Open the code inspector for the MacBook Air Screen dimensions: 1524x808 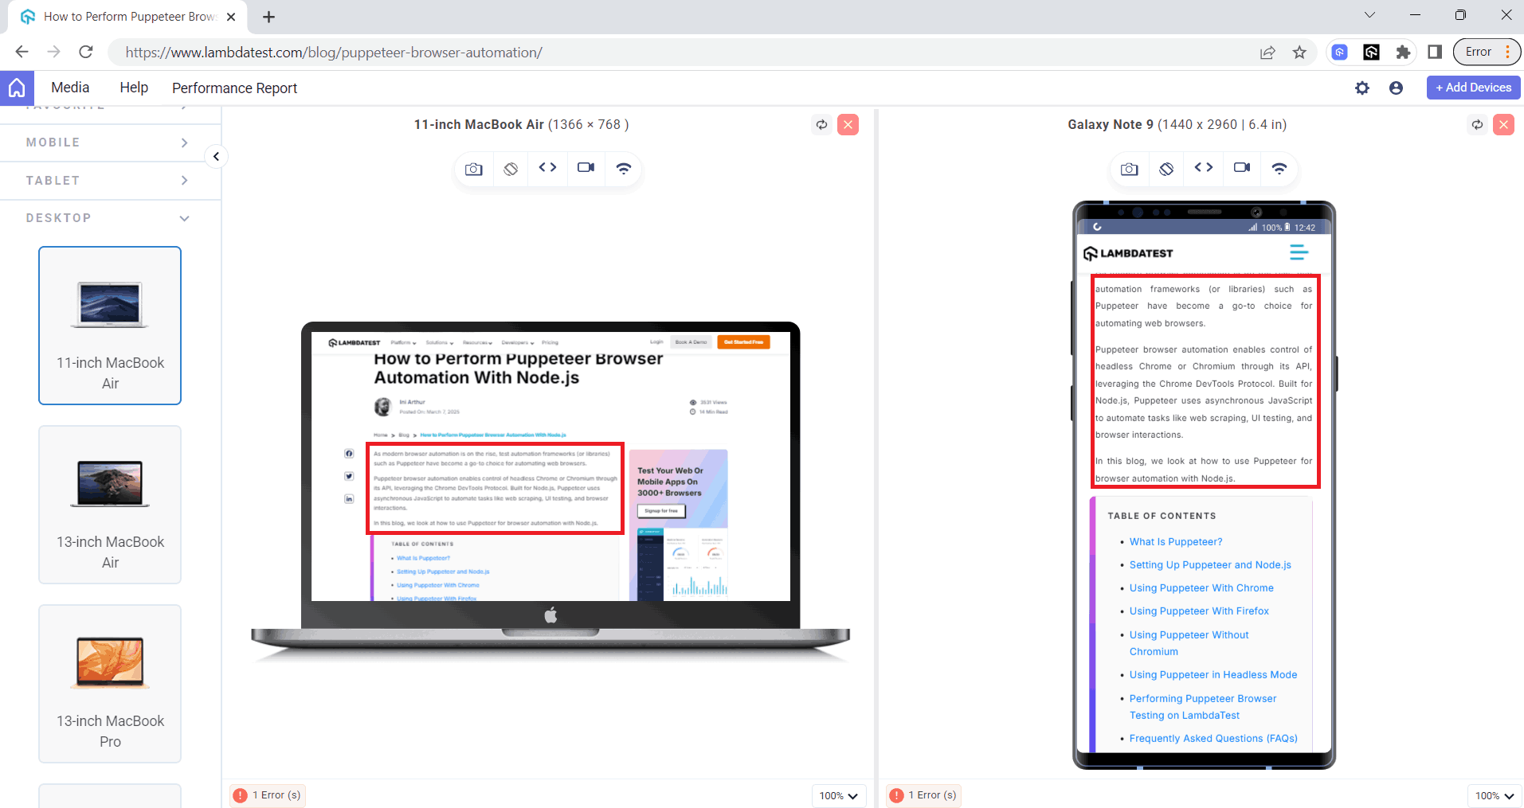click(x=548, y=168)
